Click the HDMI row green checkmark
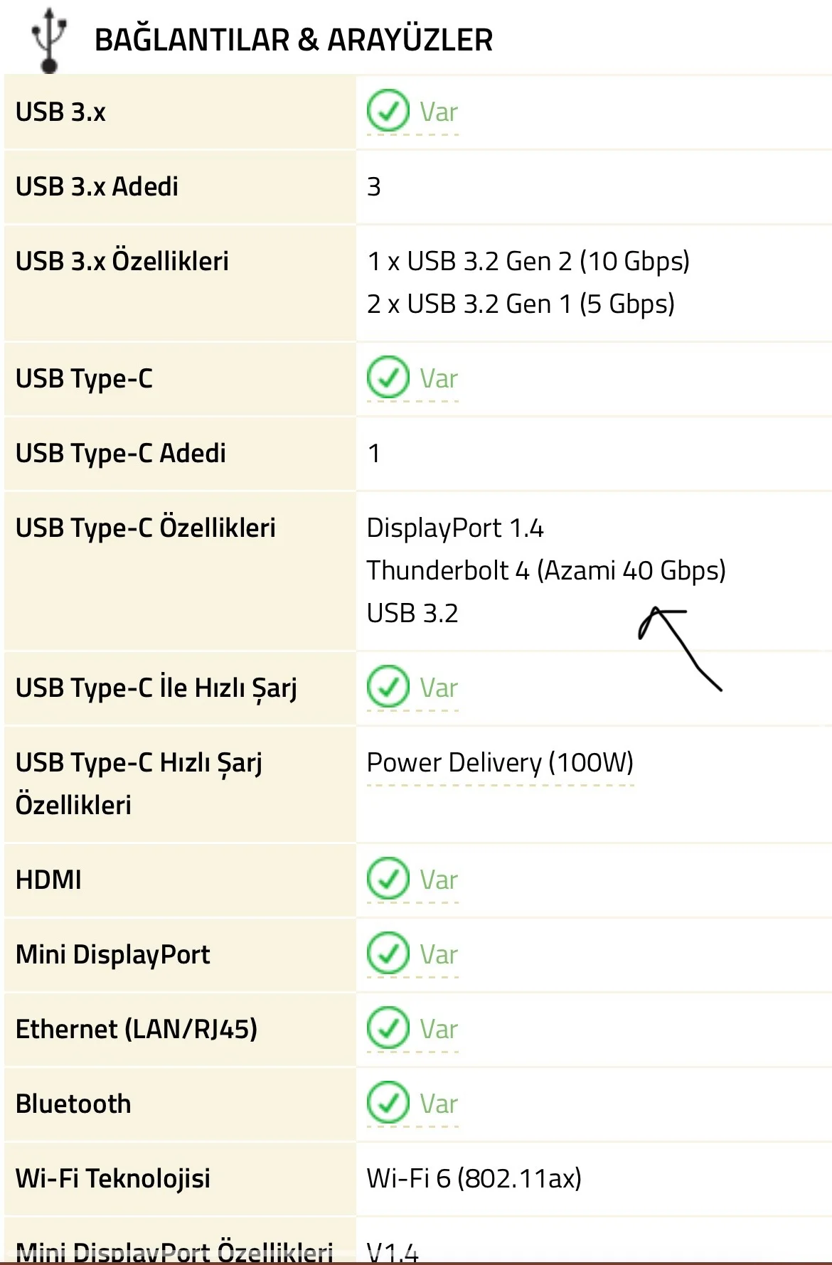This screenshot has height=1265, width=832. (388, 879)
